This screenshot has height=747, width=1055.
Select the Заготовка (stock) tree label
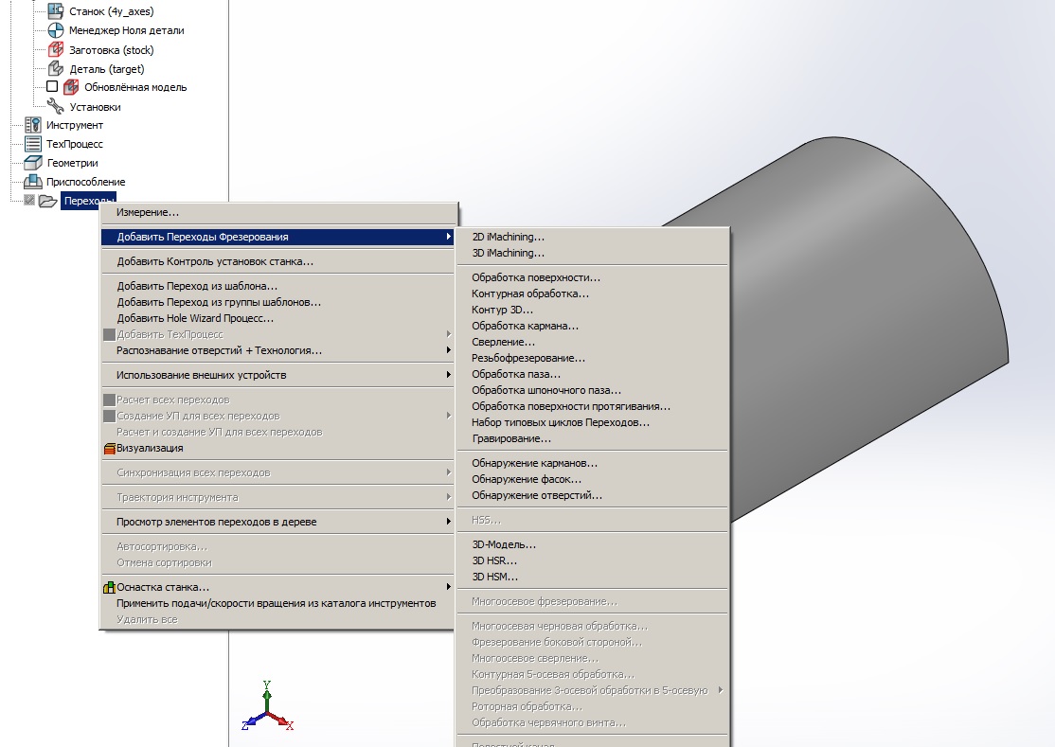(x=111, y=50)
